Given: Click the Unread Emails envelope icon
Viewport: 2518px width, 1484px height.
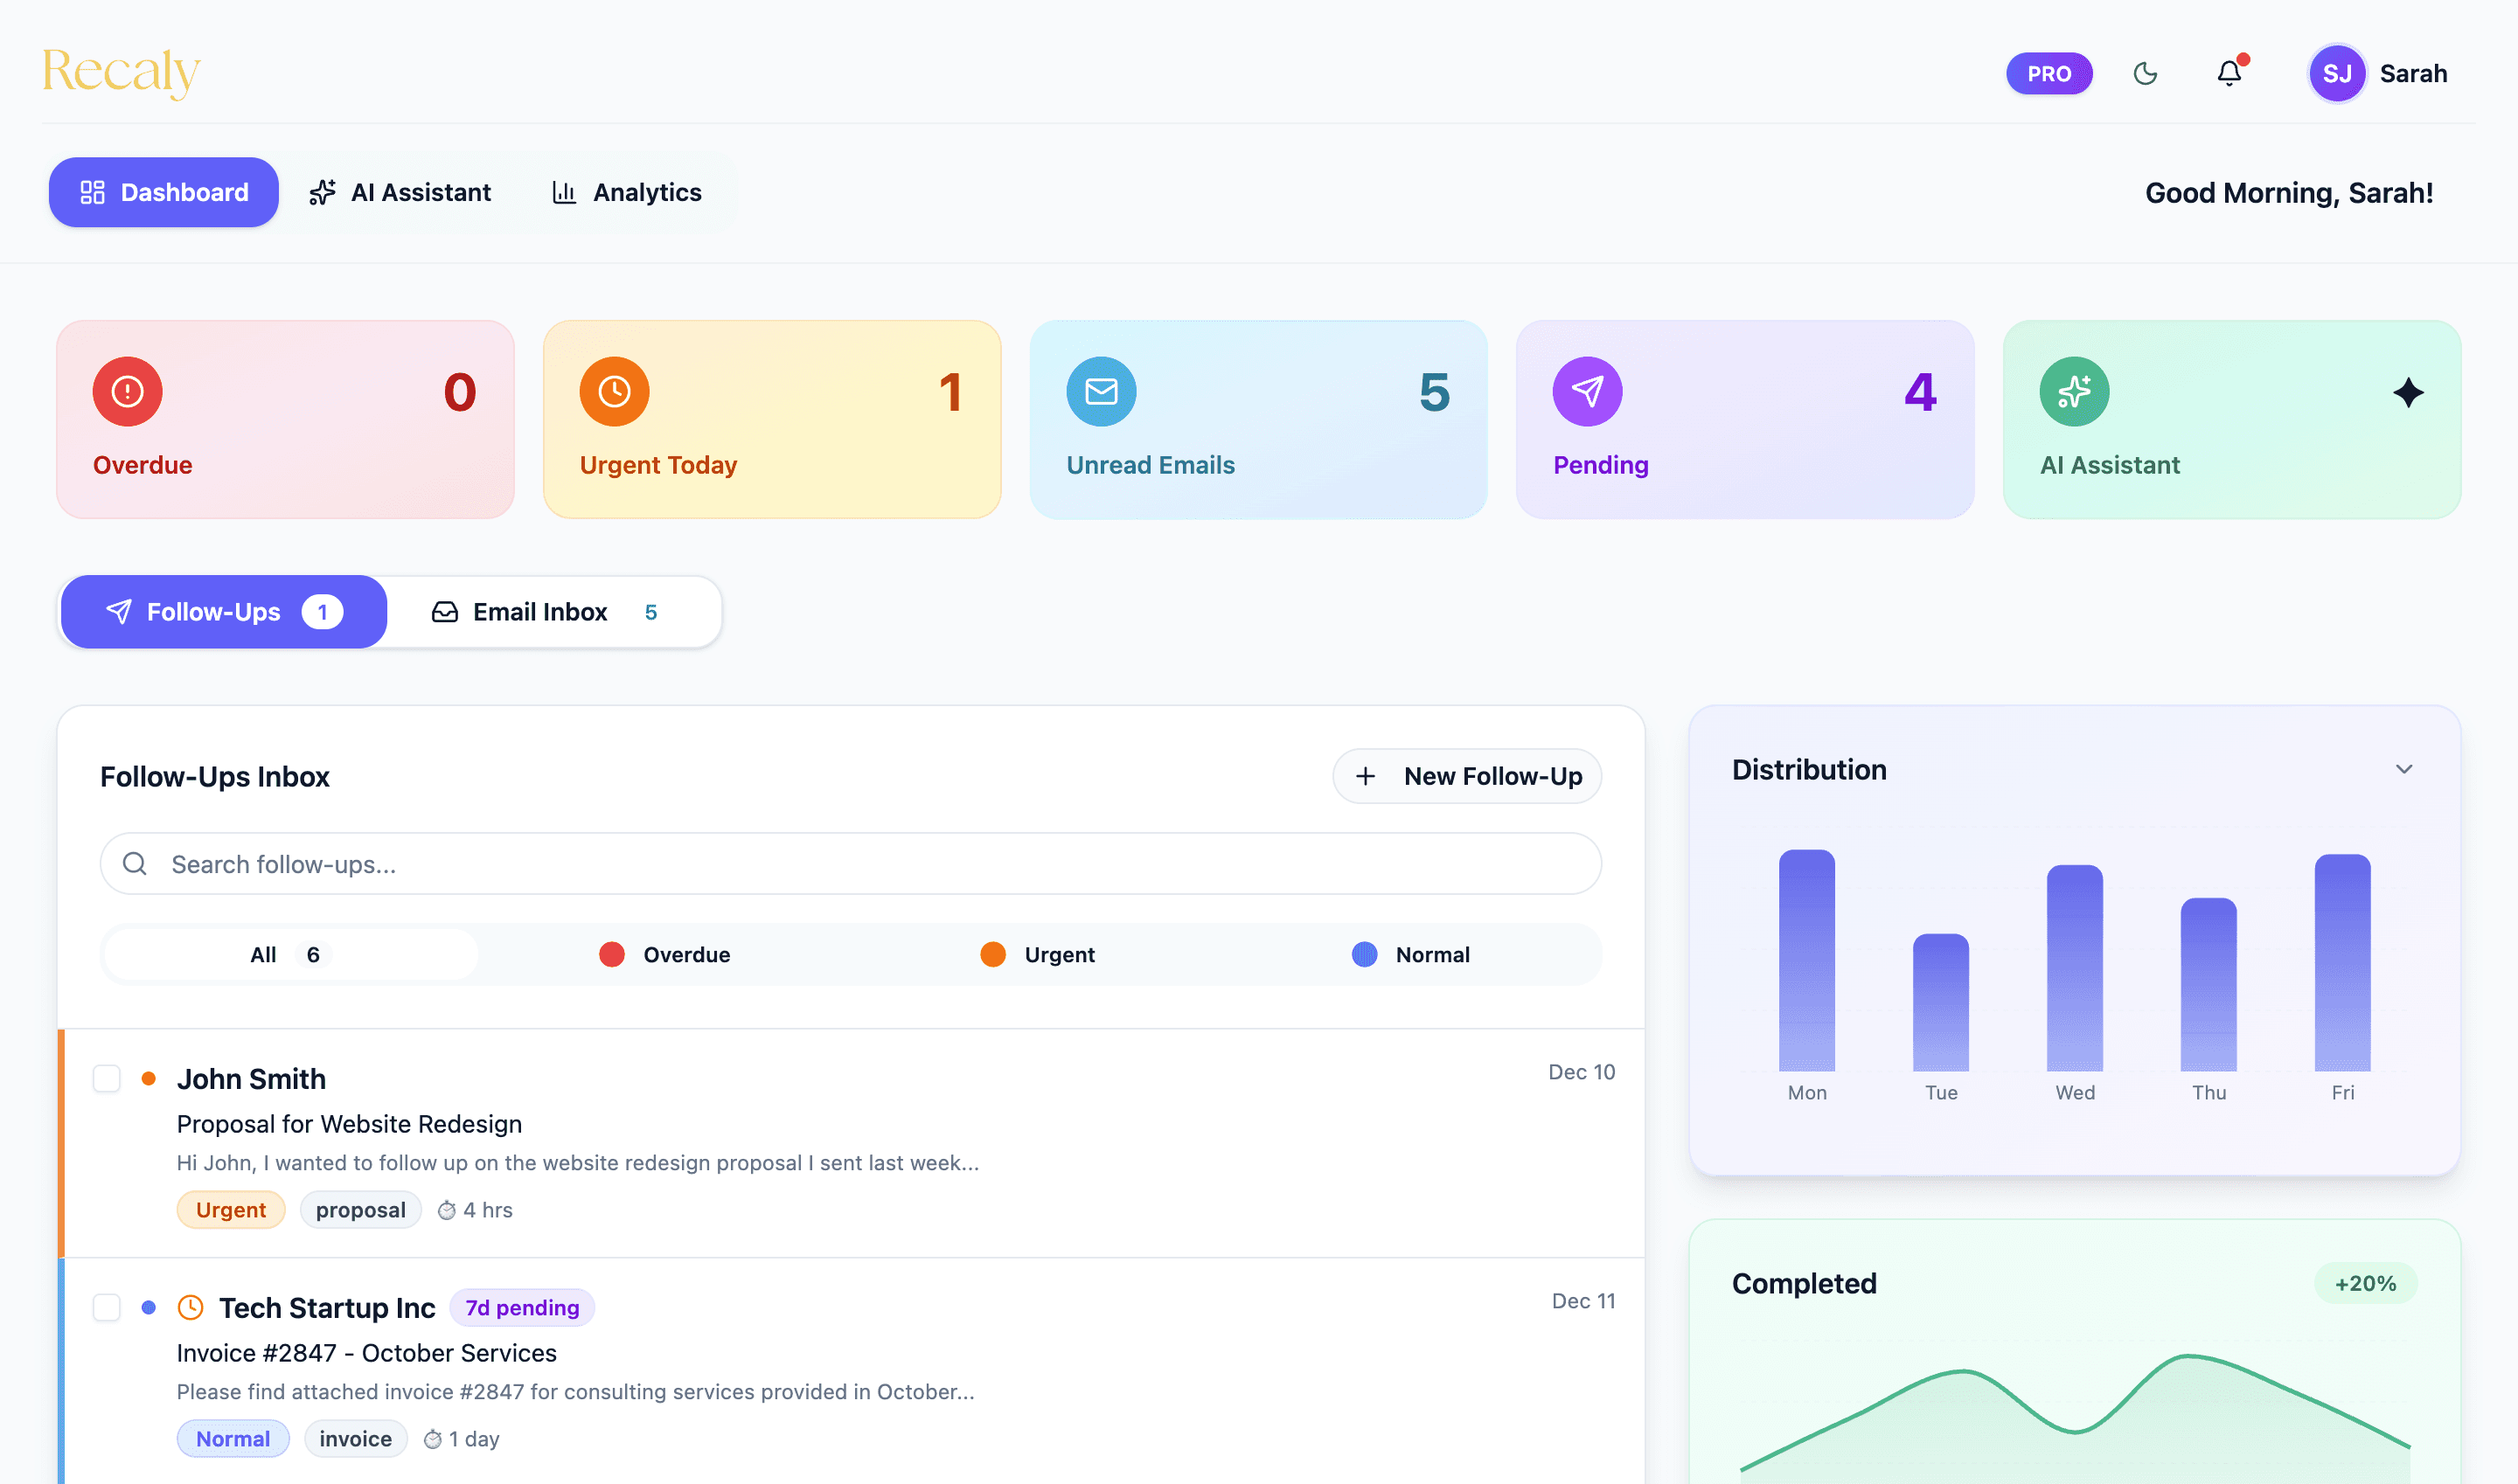Looking at the screenshot, I should [1101, 391].
